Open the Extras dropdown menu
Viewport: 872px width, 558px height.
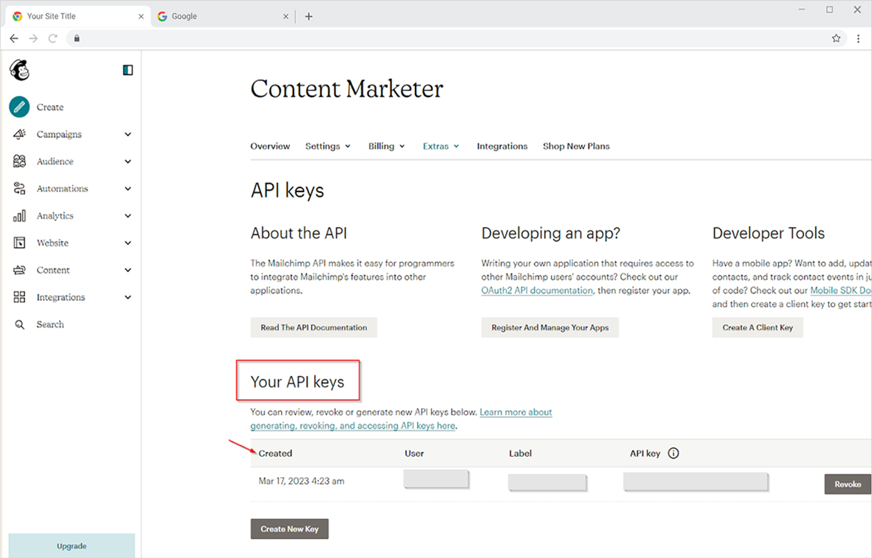pyautogui.click(x=441, y=146)
